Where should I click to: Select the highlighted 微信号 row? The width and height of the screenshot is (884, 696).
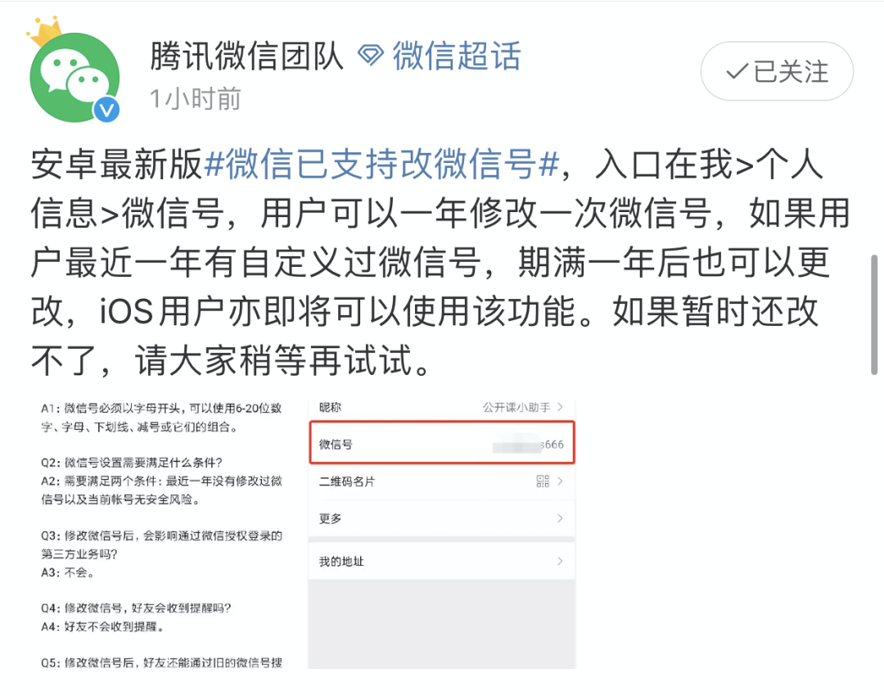(442, 443)
